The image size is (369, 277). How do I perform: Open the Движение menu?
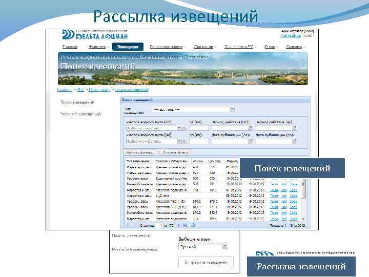coord(204,47)
